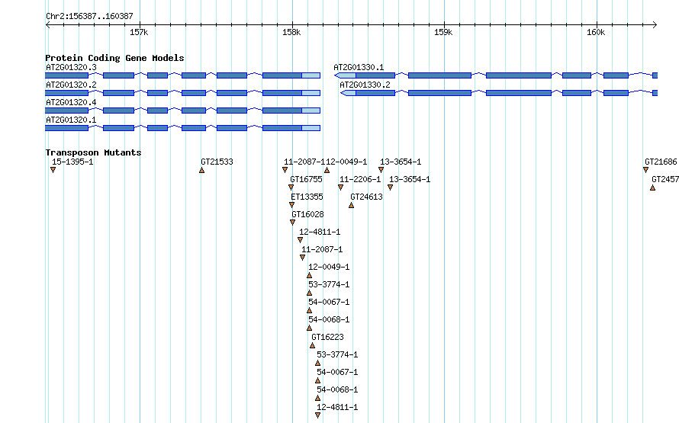This screenshot has height=423, width=679.
Task: Click the 13-3654-1 triangle right of 11-2206-1
Action: pyautogui.click(x=391, y=187)
